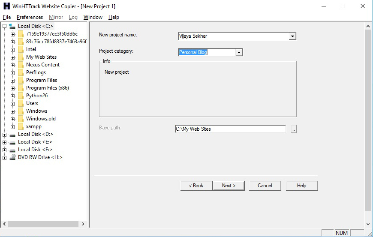Select the My Web Sites folder icon
The height and width of the screenshot is (237, 373).
[x=21, y=57]
